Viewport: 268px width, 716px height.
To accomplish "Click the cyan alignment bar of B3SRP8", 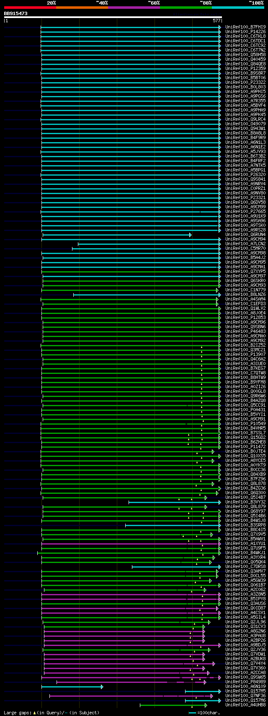I will [x=173, y=525].
